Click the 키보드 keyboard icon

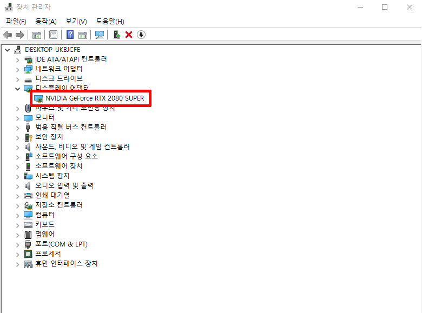pyautogui.click(x=28, y=224)
